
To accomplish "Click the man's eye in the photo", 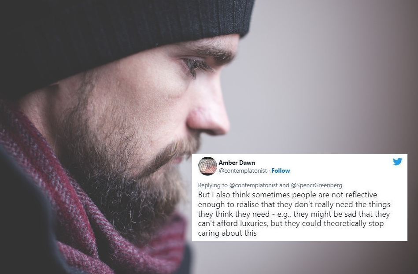I will [196, 65].
